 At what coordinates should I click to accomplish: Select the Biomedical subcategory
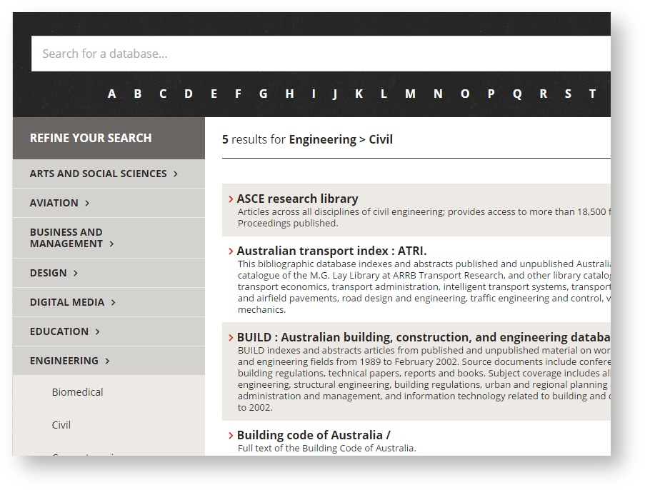pyautogui.click(x=77, y=392)
